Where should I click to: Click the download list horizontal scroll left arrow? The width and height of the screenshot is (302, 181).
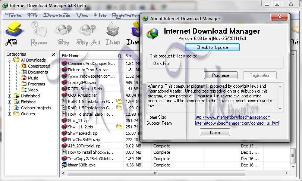pyautogui.click(x=63, y=173)
